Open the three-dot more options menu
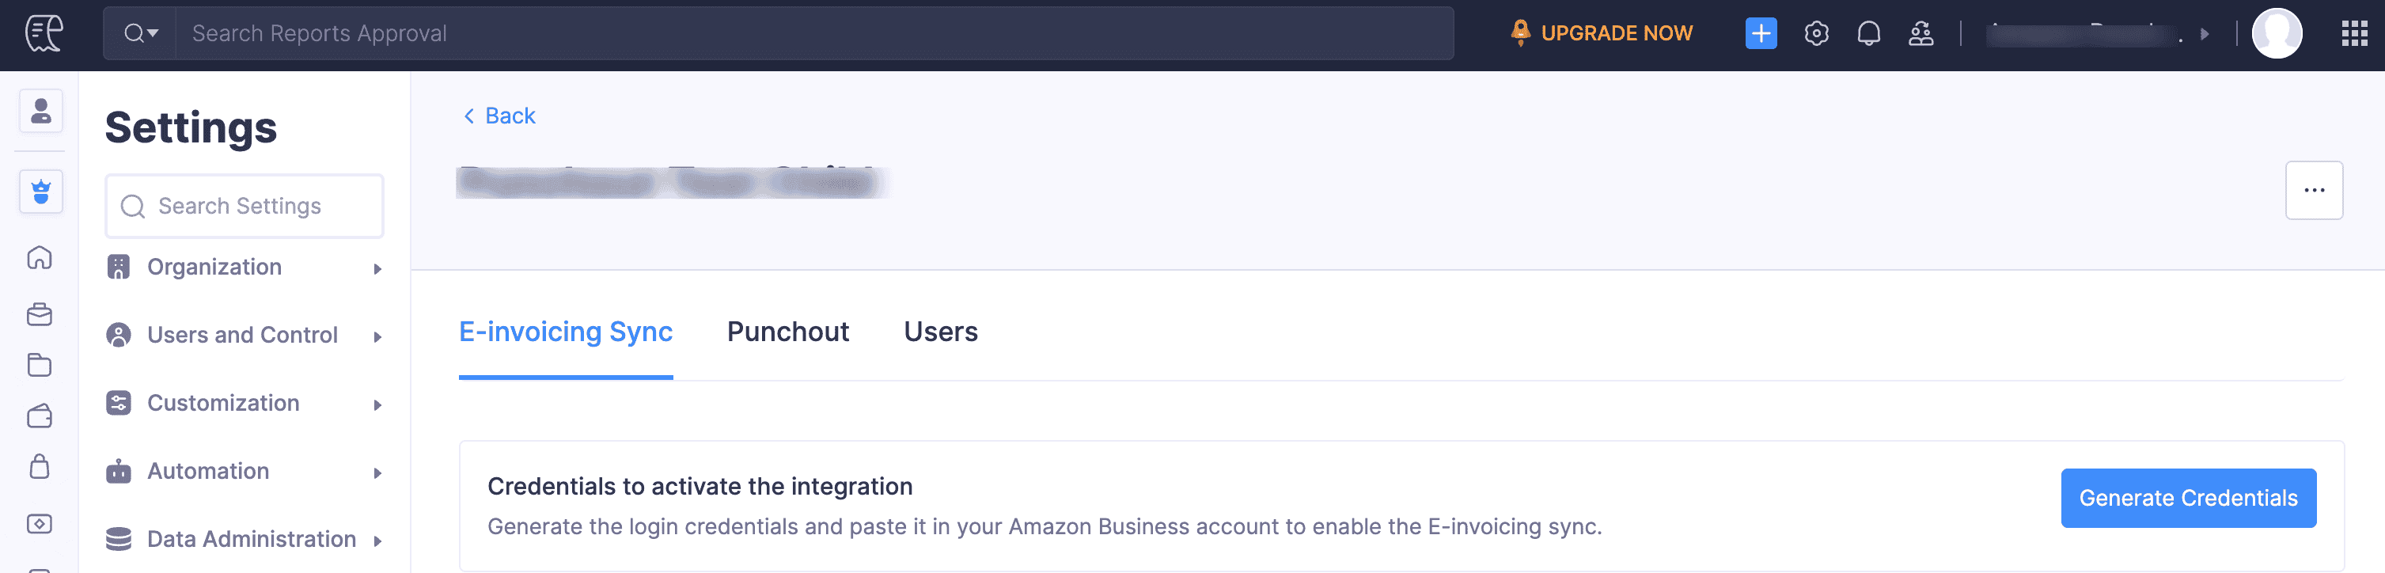Viewport: 2385px width, 573px height. click(2313, 190)
